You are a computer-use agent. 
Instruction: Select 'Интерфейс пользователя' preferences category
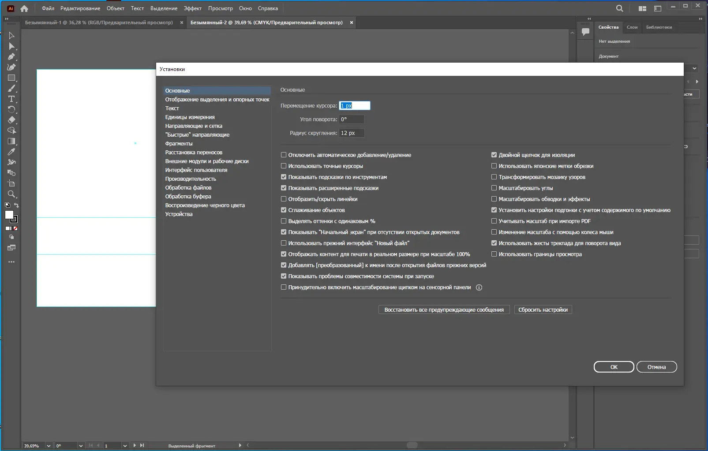coord(217,170)
